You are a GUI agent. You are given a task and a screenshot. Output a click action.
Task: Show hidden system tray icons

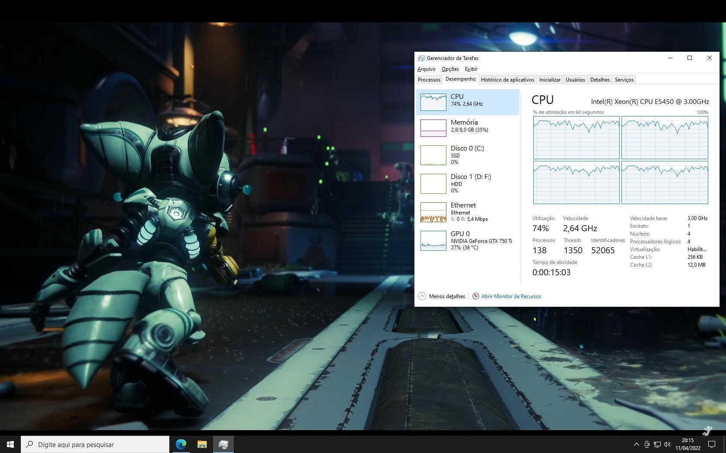(636, 444)
